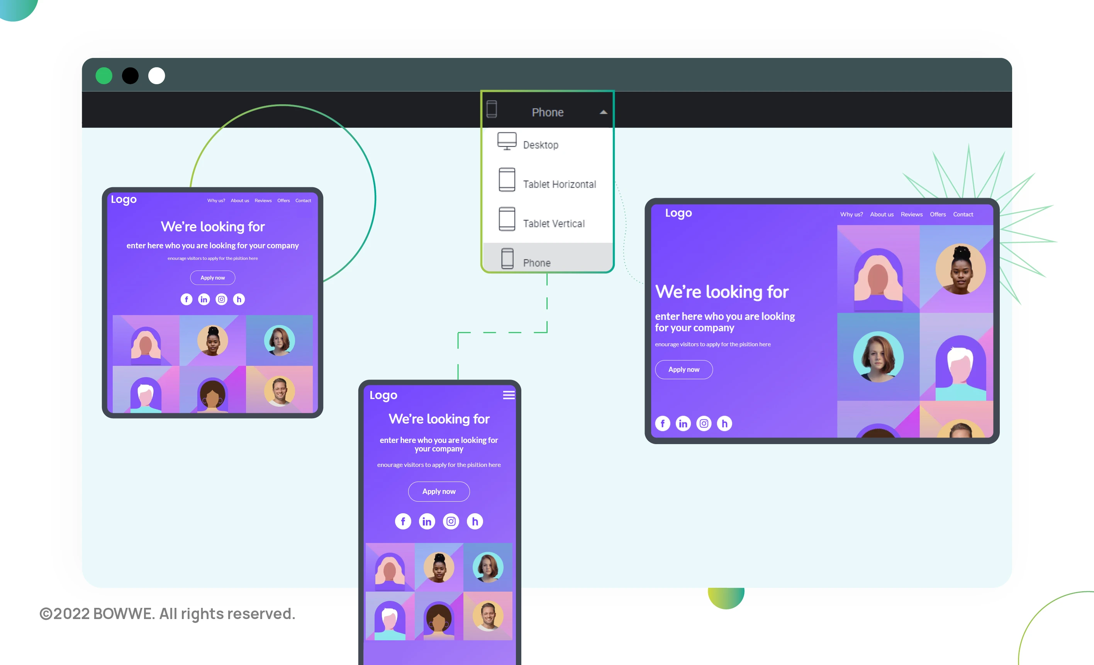
Task: Toggle visibility of phone preview frame
Action: (x=547, y=261)
